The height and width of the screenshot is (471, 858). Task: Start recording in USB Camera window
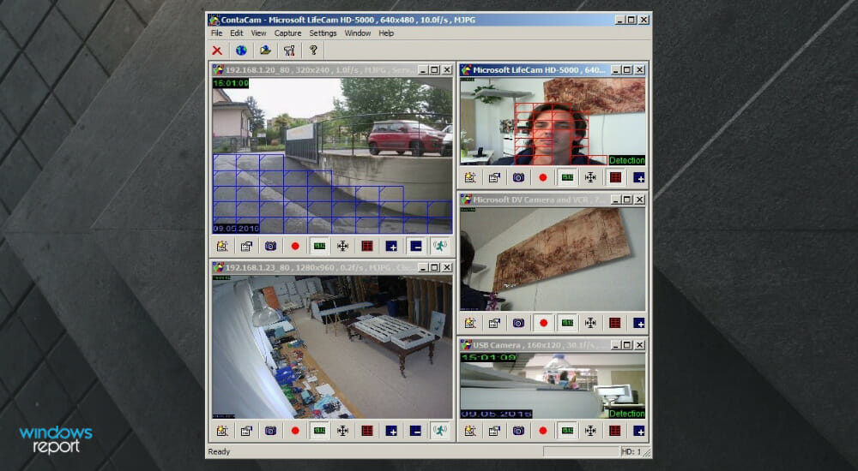point(543,431)
